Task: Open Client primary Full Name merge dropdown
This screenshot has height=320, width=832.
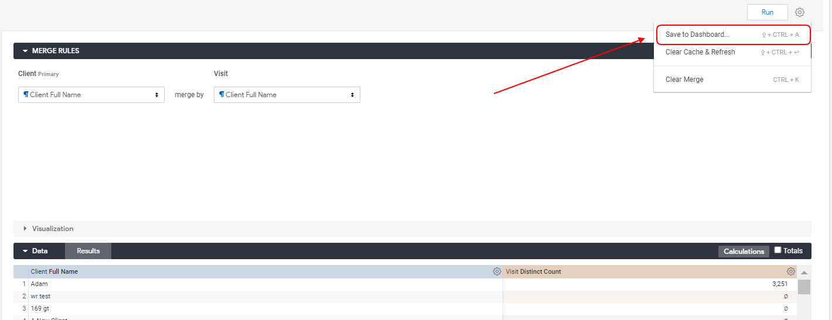Action: click(91, 95)
